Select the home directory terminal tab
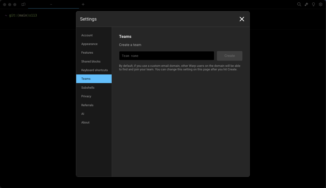The width and height of the screenshot is (326, 188). [x=51, y=4]
